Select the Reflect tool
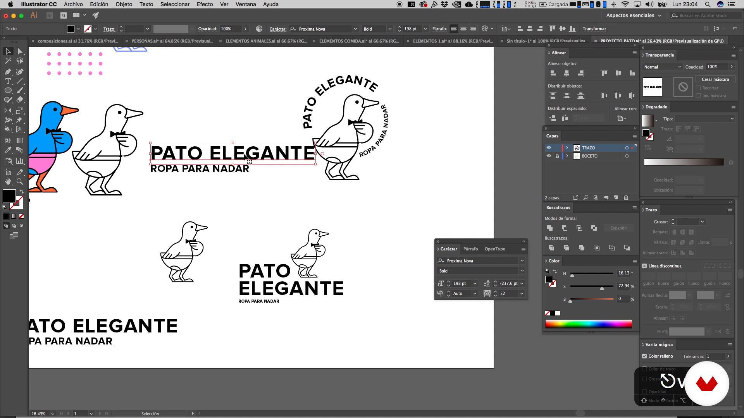The height and width of the screenshot is (418, 744). (x=8, y=111)
